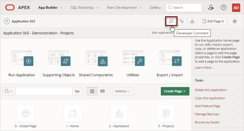Image resolution: width=244 pixels, height=131 pixels.
Task: Open the 3 - Projects page icon
Action: [166, 114]
